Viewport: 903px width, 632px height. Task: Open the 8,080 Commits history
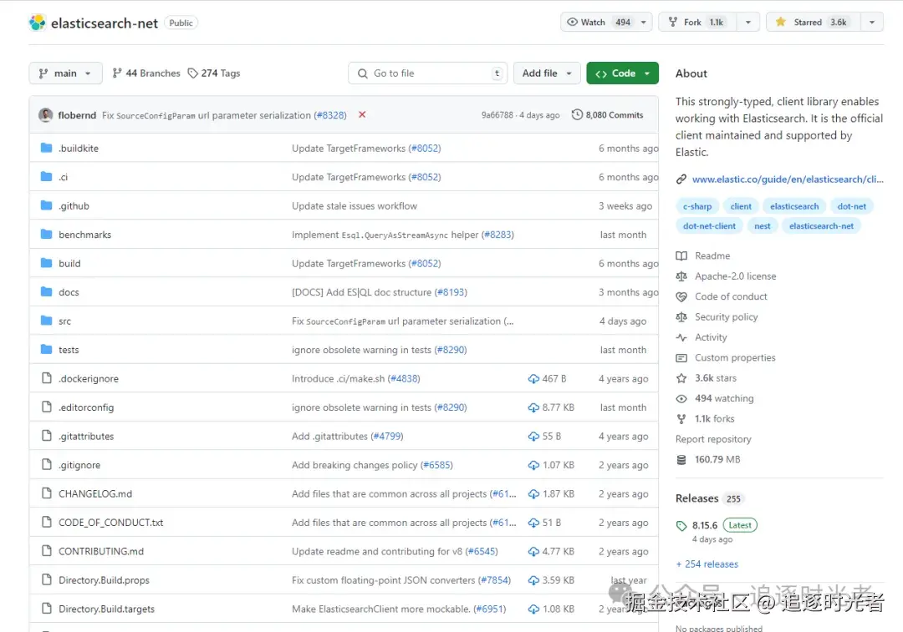[608, 115]
